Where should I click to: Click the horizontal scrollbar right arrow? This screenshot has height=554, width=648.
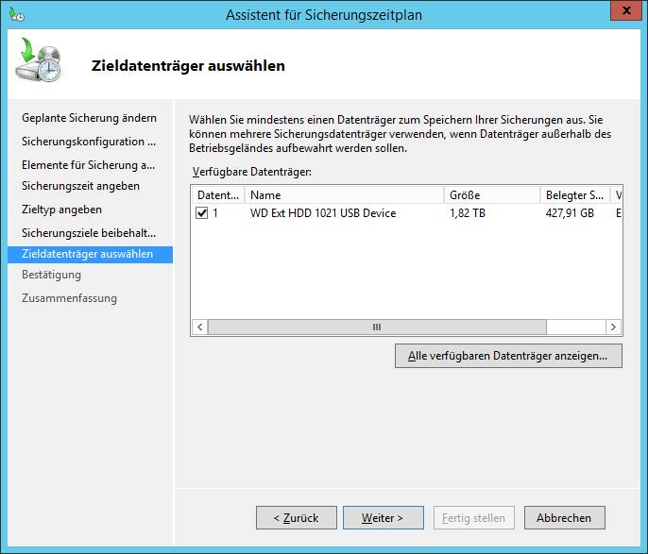coord(613,327)
